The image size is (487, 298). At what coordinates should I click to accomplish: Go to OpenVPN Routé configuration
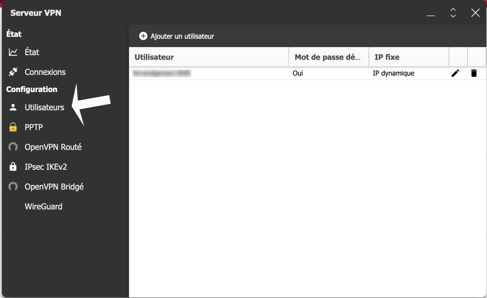coord(53,147)
